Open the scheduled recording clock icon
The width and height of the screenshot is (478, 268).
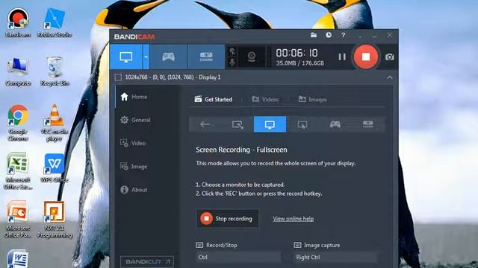click(329, 35)
